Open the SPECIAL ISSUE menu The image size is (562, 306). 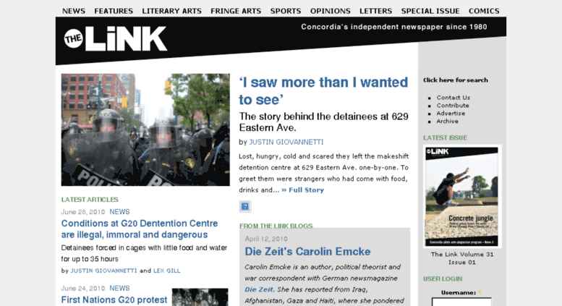(x=430, y=11)
